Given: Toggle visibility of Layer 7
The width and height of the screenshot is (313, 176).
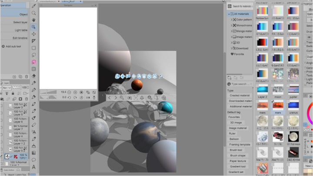Looking at the screenshot, I should 2,127.
